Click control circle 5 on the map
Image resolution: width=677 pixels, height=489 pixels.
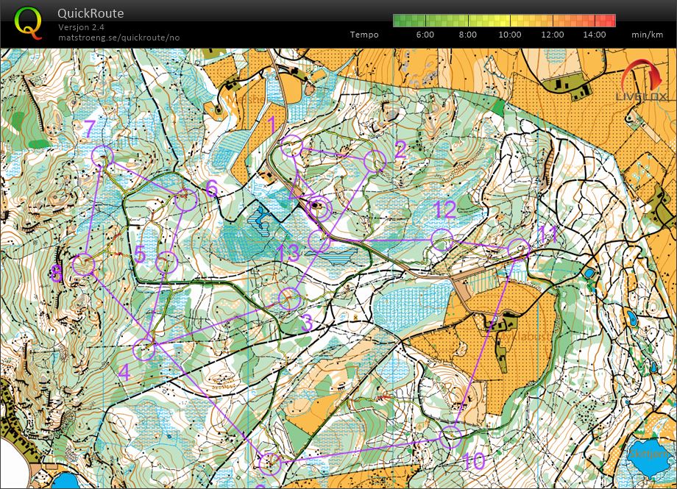click(169, 261)
